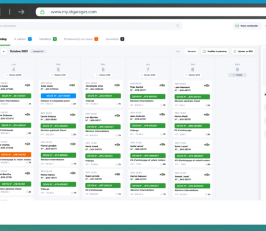Viewport: 266px width, 231px height.
Task: Click the logo icon on Friday's Sonia Laroni card
Action: [x=207, y=144]
